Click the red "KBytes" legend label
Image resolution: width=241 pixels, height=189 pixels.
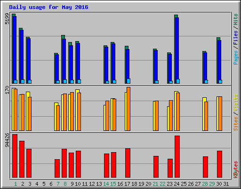pos(236,170)
